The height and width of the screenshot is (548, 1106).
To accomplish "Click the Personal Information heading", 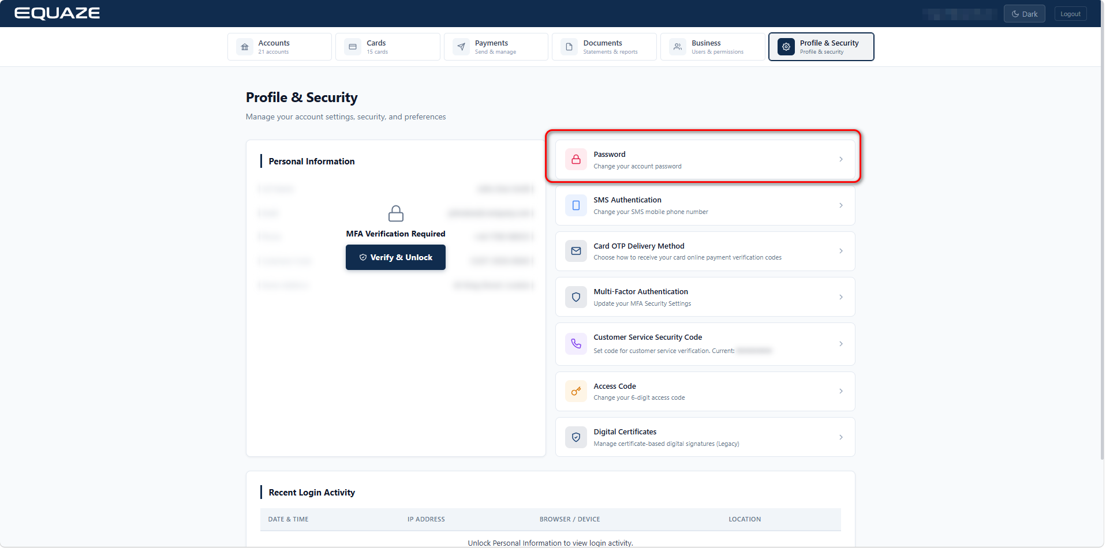I will point(312,162).
